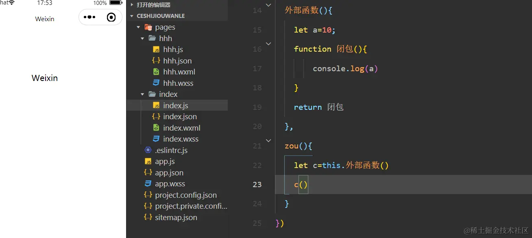Click the WXML icon of hhh.wxml
This screenshot has height=238, width=532.
pos(156,72)
